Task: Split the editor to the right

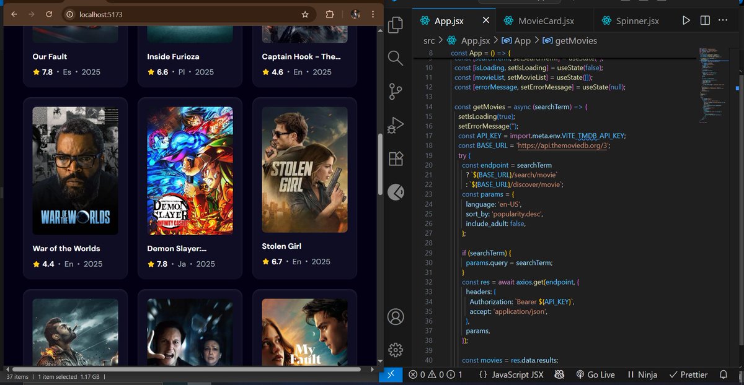Action: [705, 20]
